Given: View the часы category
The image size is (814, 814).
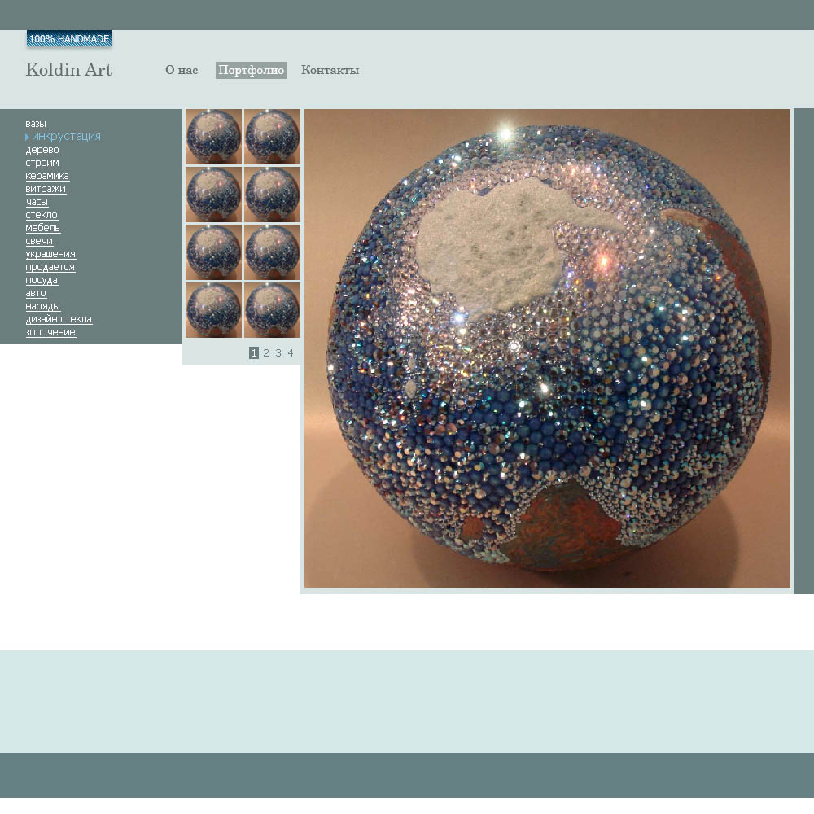Looking at the screenshot, I should (37, 202).
